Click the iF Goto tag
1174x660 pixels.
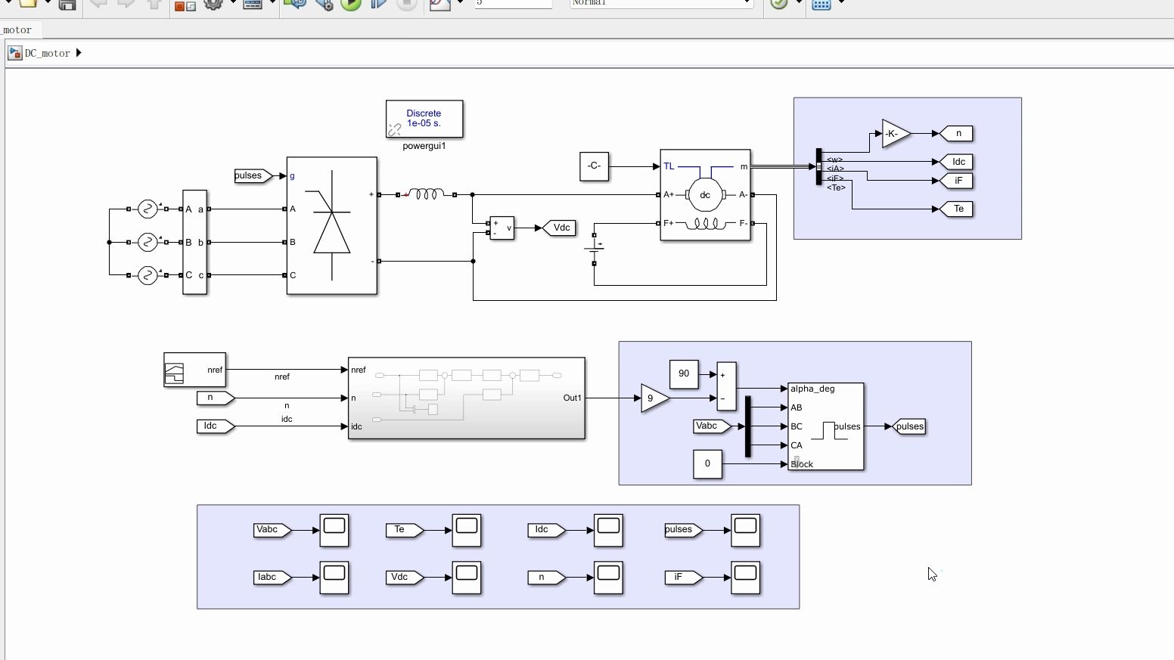(956, 181)
